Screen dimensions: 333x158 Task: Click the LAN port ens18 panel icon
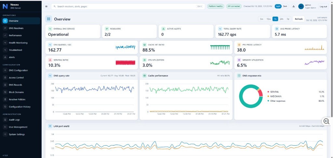click(50, 126)
